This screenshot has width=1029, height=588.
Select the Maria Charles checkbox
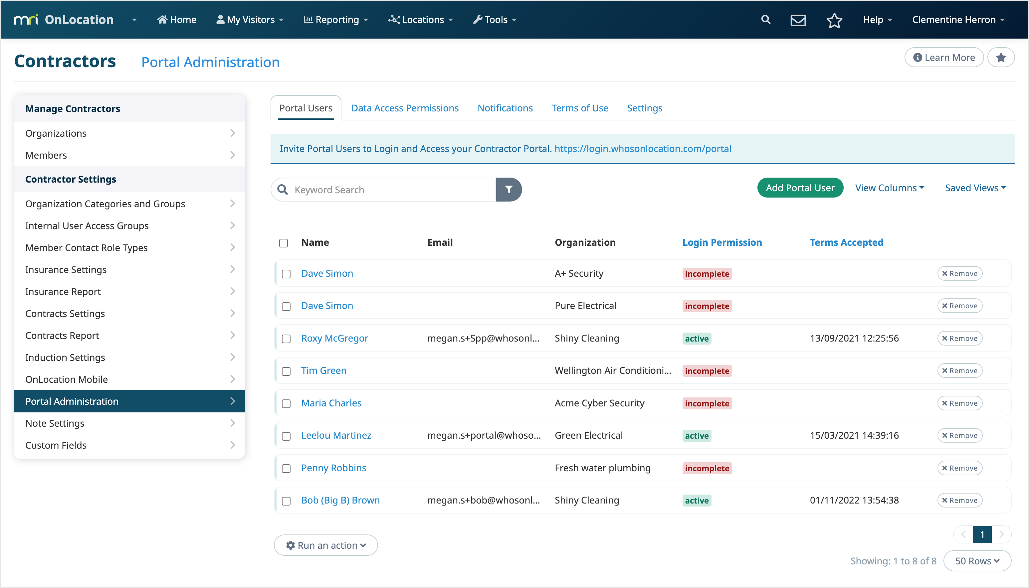coord(287,403)
